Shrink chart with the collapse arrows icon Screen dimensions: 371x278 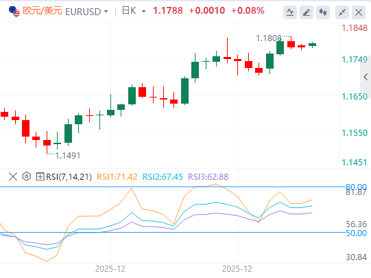point(342,12)
